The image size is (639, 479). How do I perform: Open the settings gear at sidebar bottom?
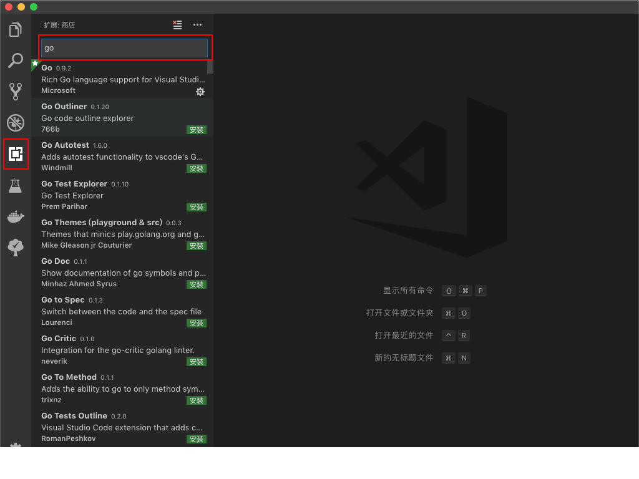click(x=15, y=445)
